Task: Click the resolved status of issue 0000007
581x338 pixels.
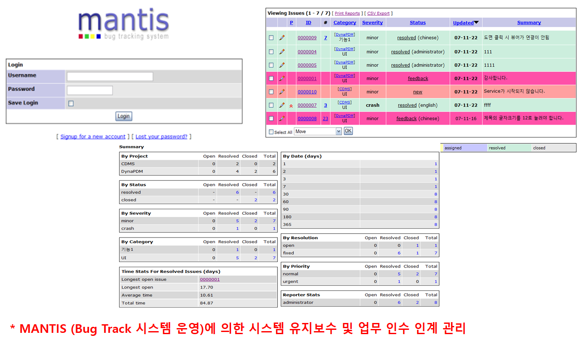Action: (x=407, y=105)
